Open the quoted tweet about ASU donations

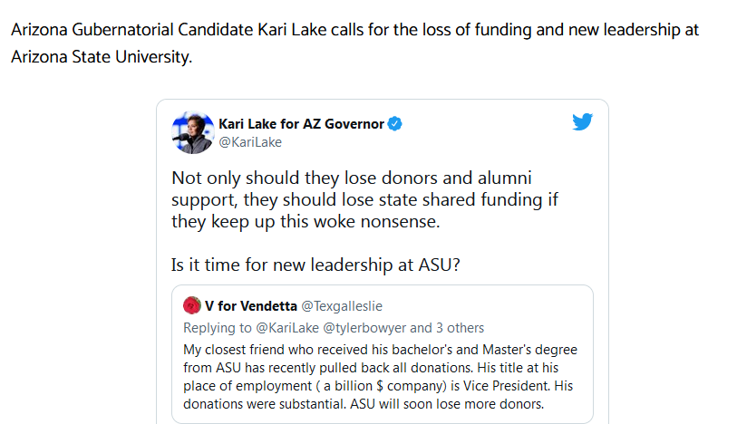383,354
